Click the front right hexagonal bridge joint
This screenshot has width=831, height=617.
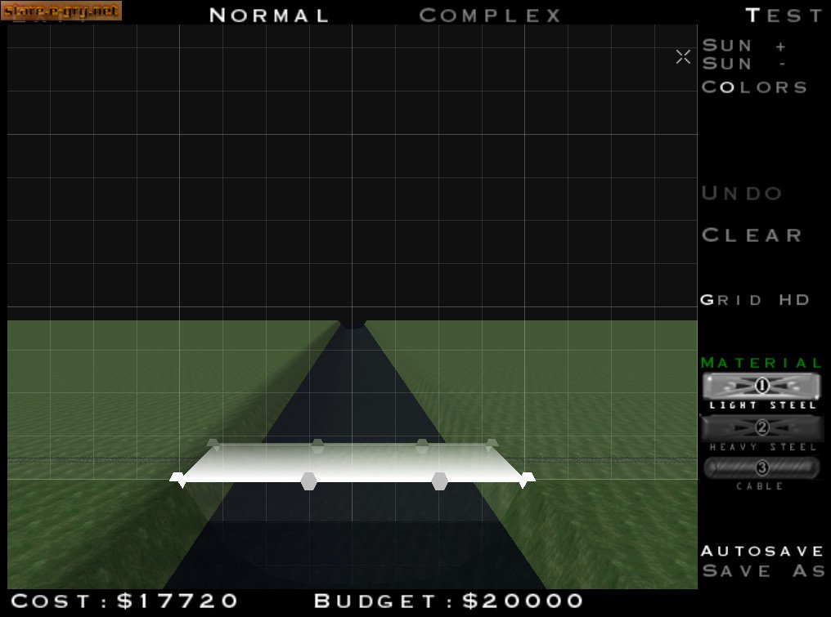[x=440, y=481]
